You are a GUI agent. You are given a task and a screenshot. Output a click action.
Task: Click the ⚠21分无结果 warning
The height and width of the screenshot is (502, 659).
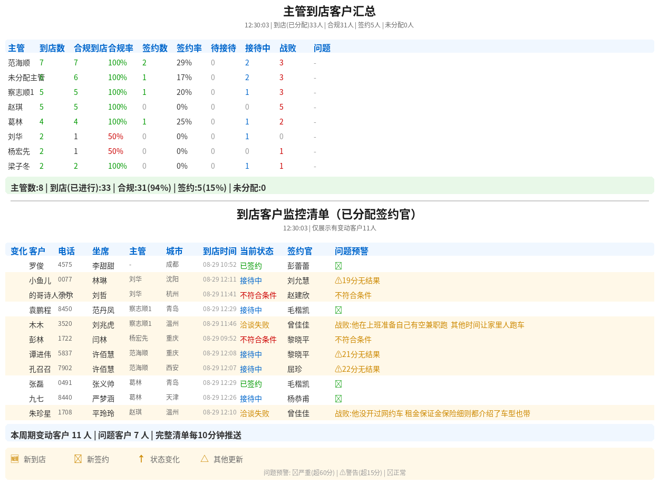pyautogui.click(x=357, y=354)
